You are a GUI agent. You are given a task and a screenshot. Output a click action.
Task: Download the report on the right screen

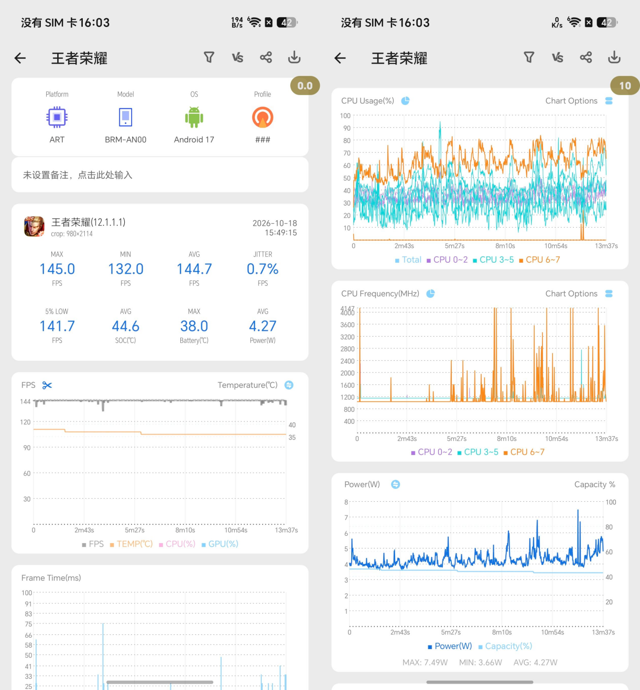(x=614, y=57)
